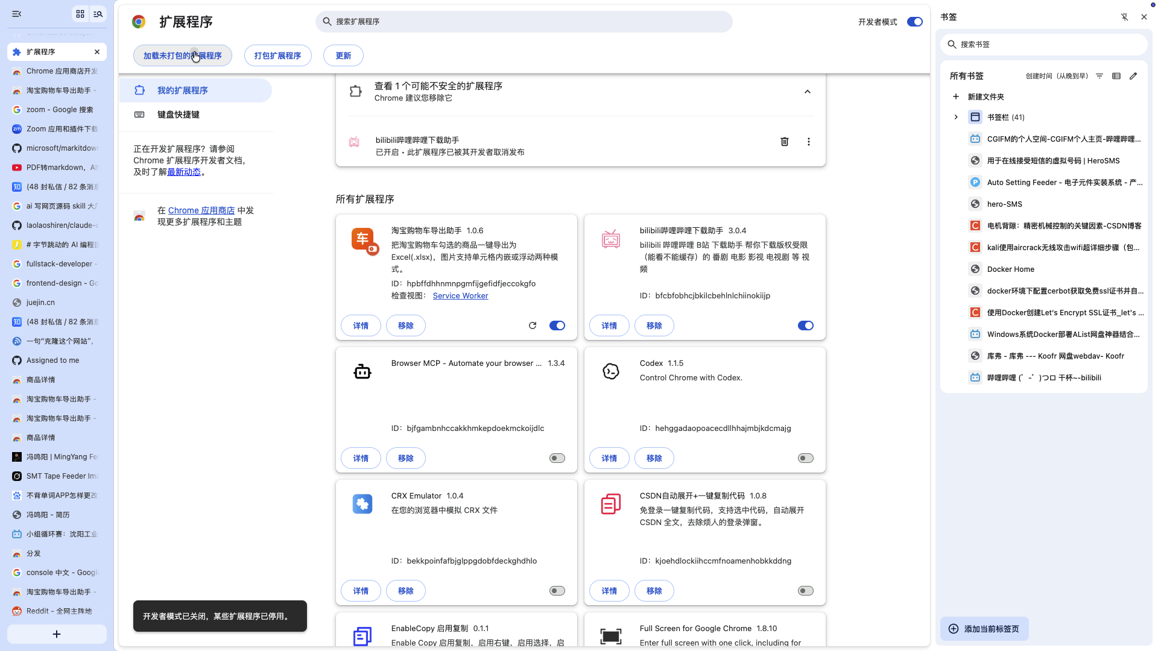The width and height of the screenshot is (1158, 651).
Task: Switch to microsoft/markitdown tab
Action: (x=57, y=148)
